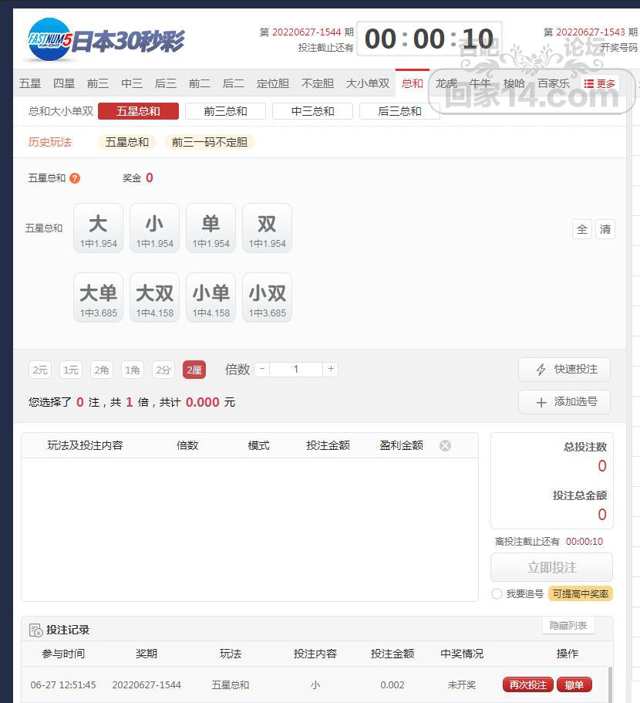The height and width of the screenshot is (703, 640).
Task: Switch to the 定位胆 tab
Action: pyautogui.click(x=273, y=84)
